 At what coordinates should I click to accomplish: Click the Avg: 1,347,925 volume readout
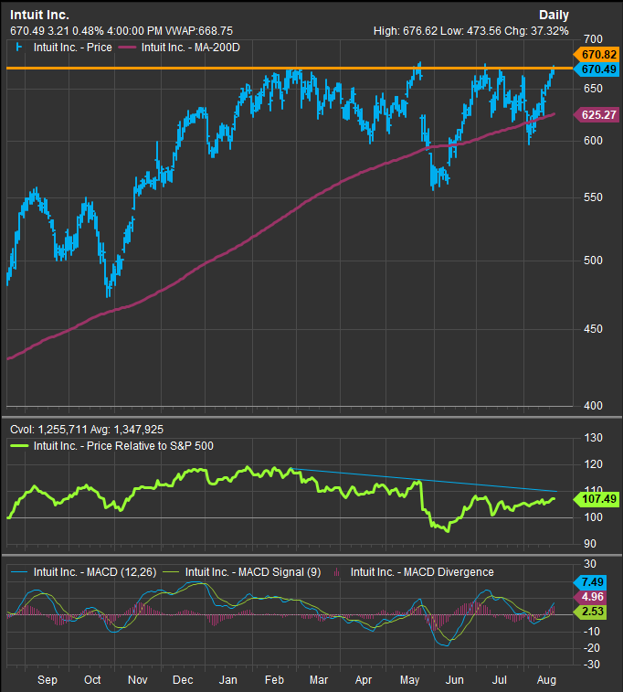(x=127, y=430)
